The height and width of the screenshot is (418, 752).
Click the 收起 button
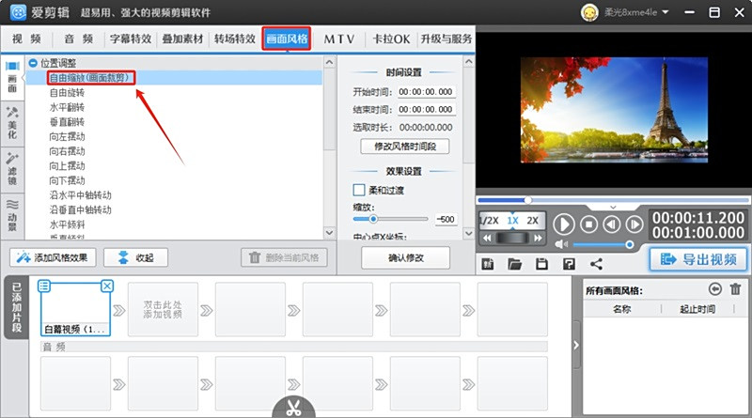click(x=135, y=257)
